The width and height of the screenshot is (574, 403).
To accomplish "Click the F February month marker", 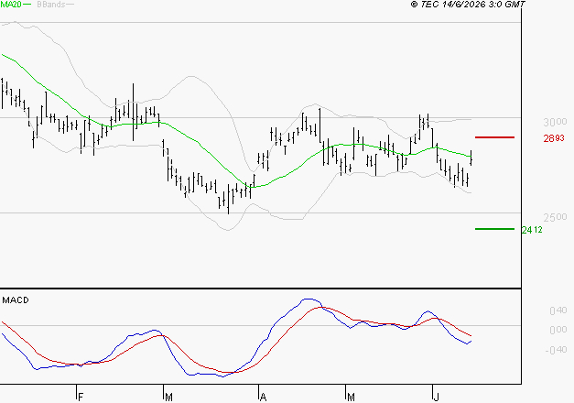I will click(81, 398).
